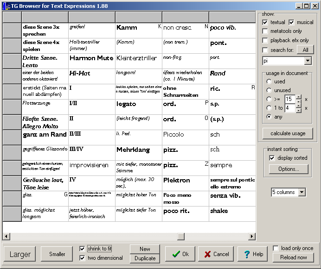Toggle two dimensional checkbox
The height and width of the screenshot is (269, 321).
coord(82,258)
